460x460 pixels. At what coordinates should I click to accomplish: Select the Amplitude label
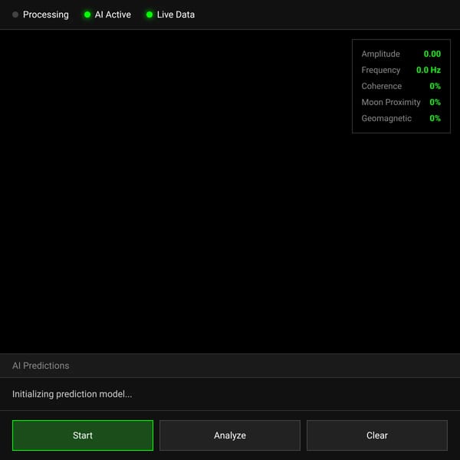point(380,54)
